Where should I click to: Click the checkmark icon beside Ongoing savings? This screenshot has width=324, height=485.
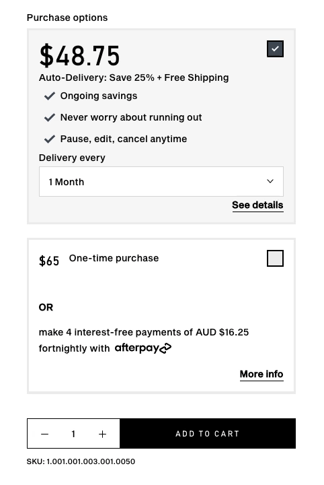click(50, 96)
